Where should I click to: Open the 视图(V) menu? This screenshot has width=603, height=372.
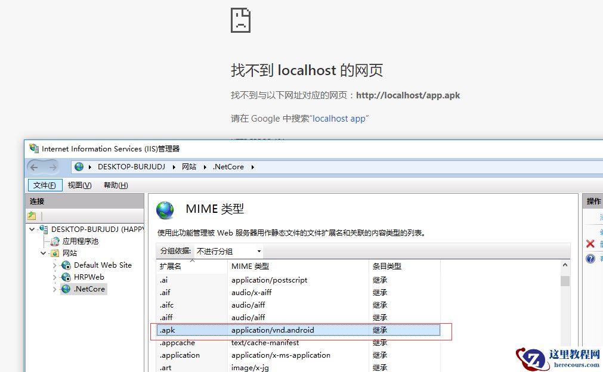click(79, 185)
